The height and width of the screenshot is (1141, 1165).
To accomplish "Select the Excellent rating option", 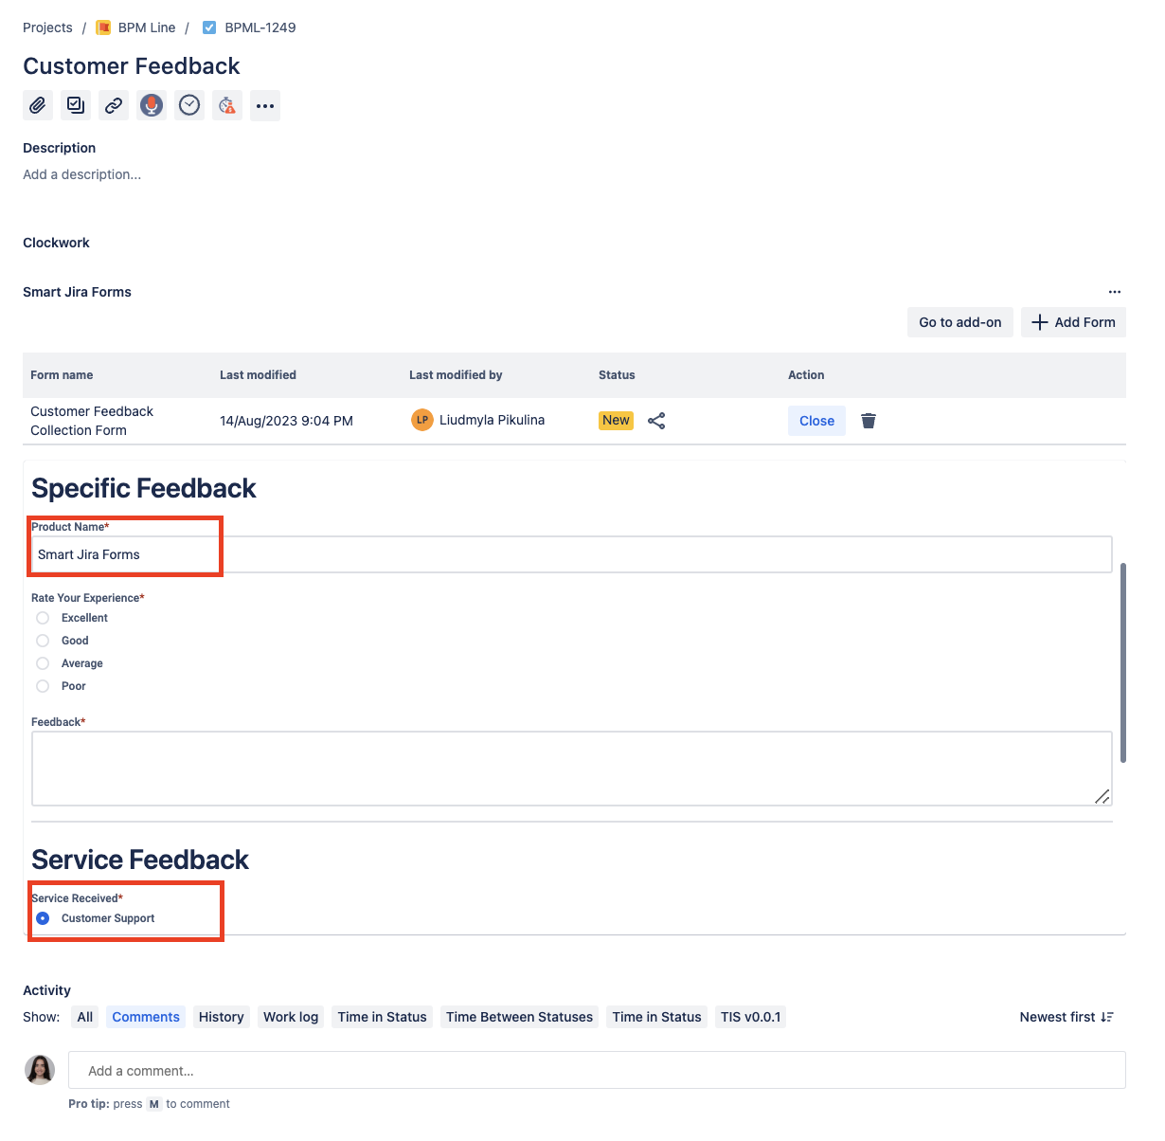I will click(x=43, y=618).
